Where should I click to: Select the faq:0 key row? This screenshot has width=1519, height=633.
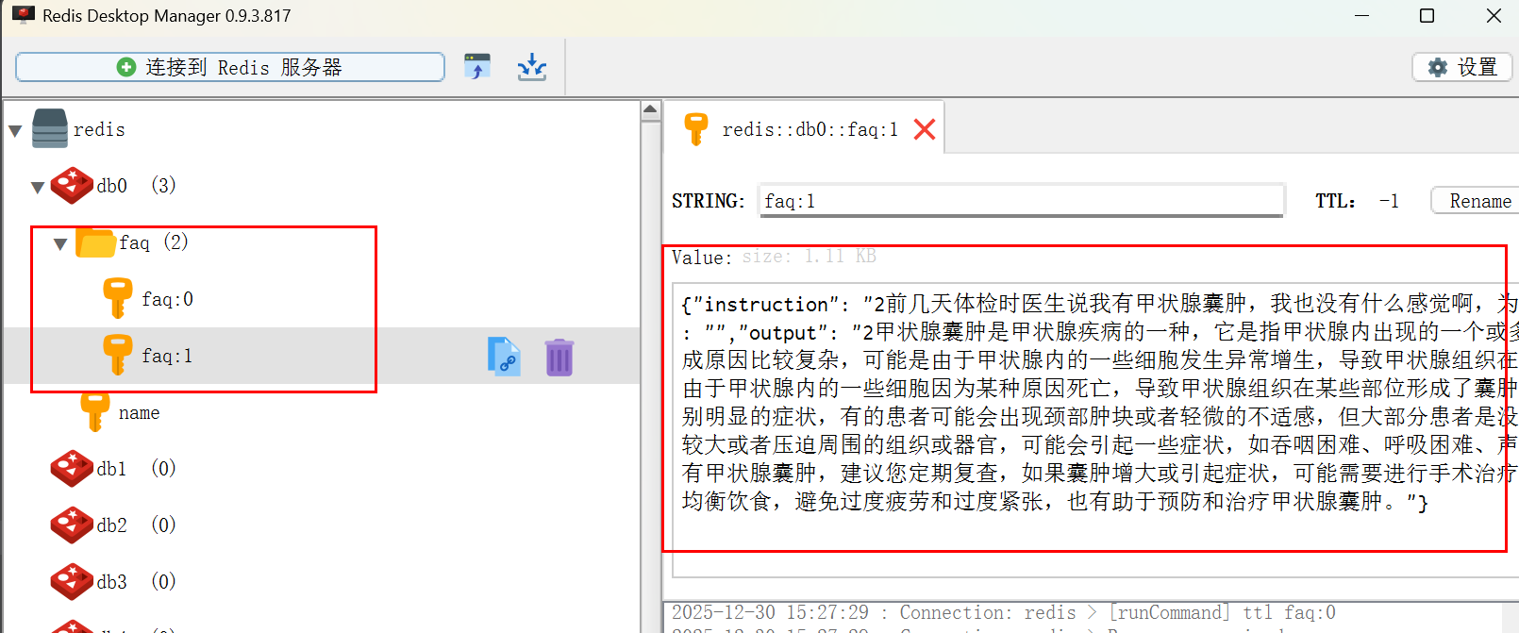coord(322,299)
